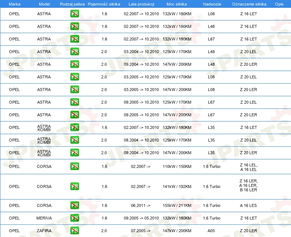Click 2.0 engine capacity in the Zafira row
Image resolution: width=291 pixels, height=237 pixels.
point(104,231)
